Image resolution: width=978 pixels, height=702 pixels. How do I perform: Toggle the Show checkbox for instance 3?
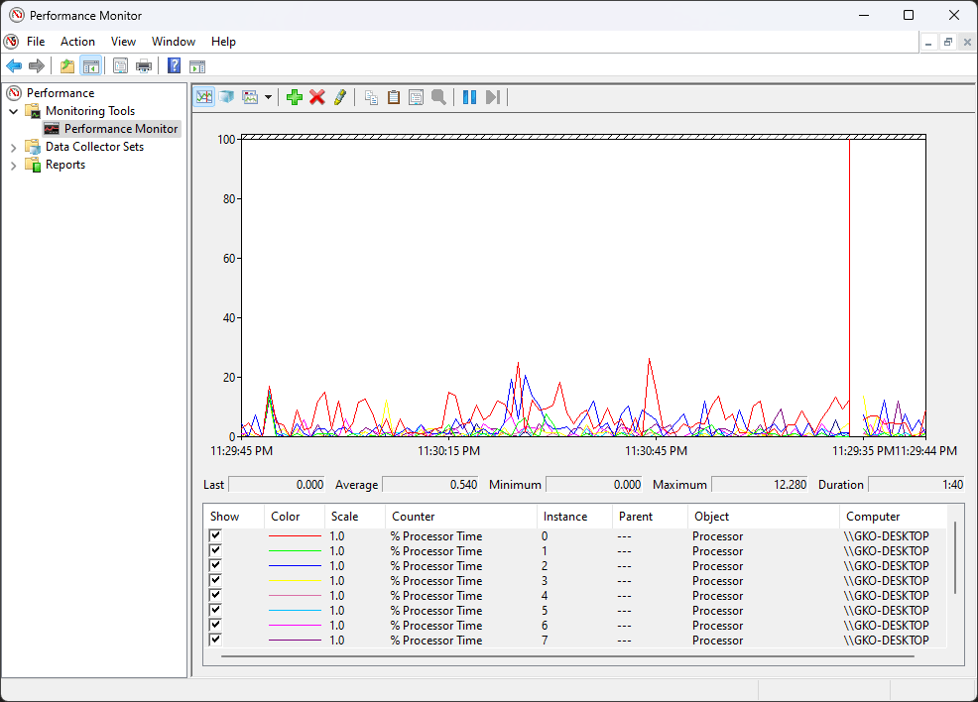(x=215, y=581)
